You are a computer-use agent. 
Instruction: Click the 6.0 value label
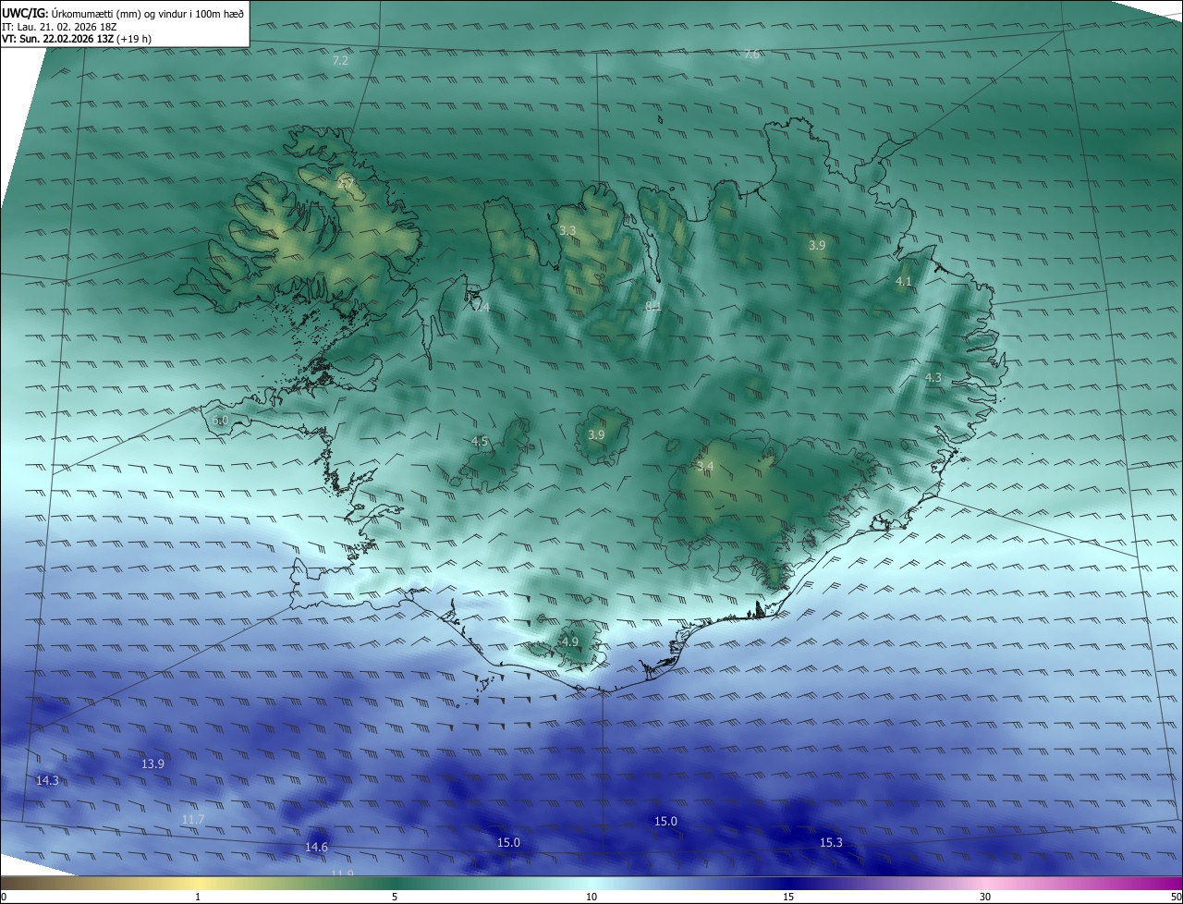[x=220, y=421]
